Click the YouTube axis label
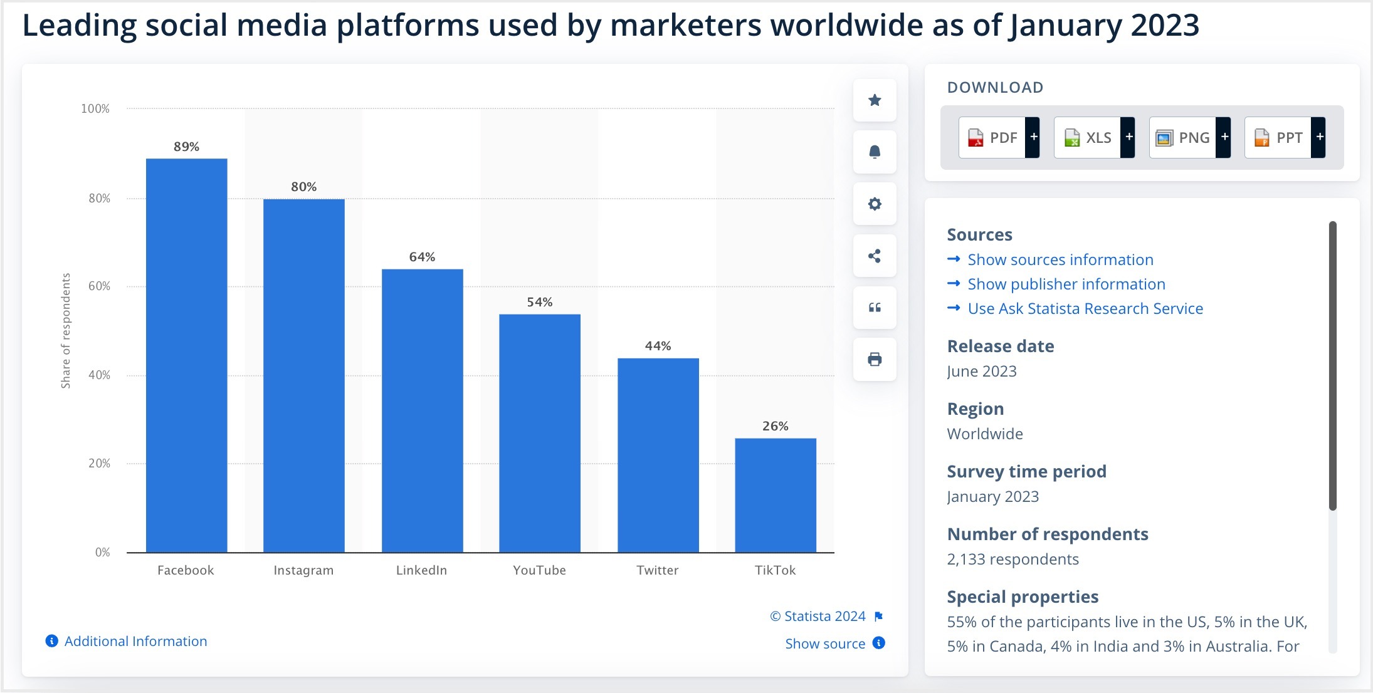Image resolution: width=1373 pixels, height=693 pixels. tap(539, 570)
